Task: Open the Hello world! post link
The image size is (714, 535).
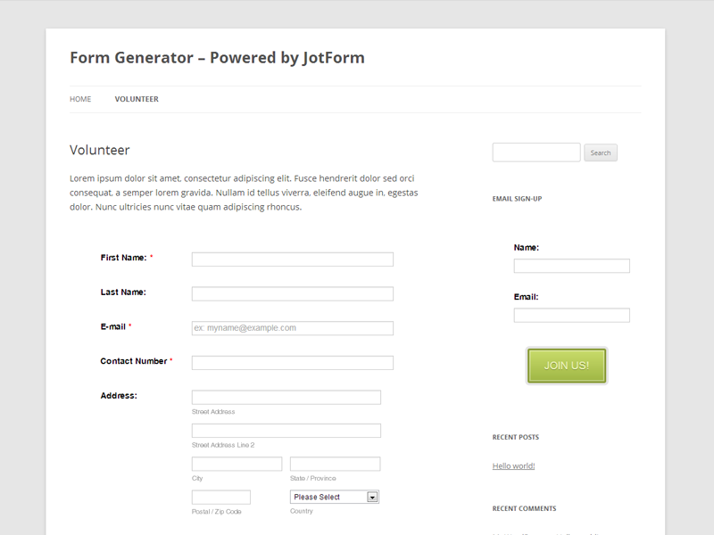Action: tap(513, 465)
